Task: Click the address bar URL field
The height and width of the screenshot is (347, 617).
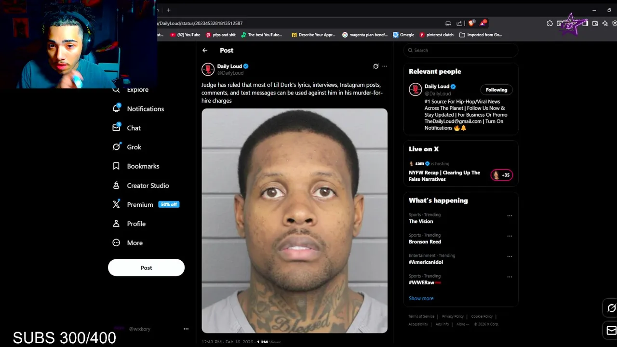Action: click(x=299, y=23)
